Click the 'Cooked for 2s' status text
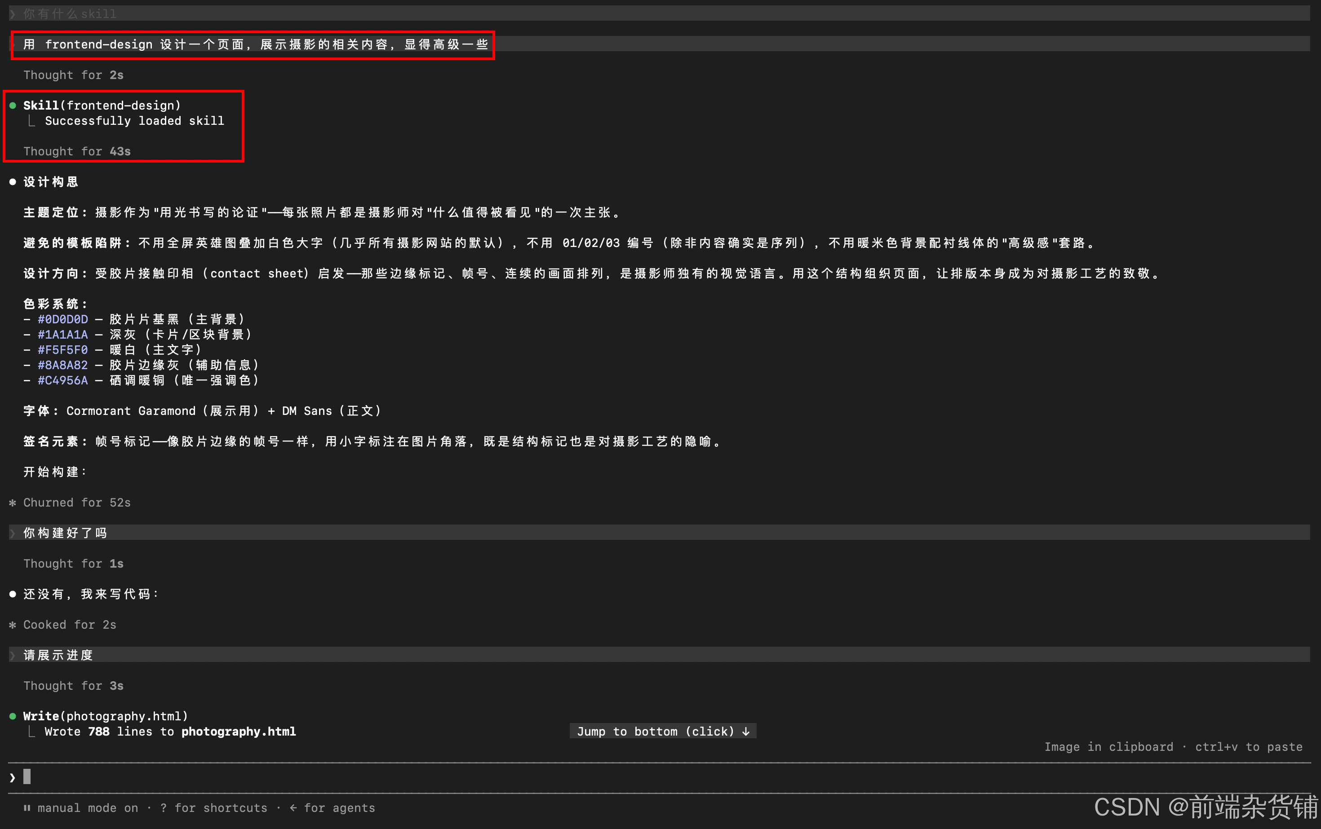Viewport: 1321px width, 829px height. 70,625
